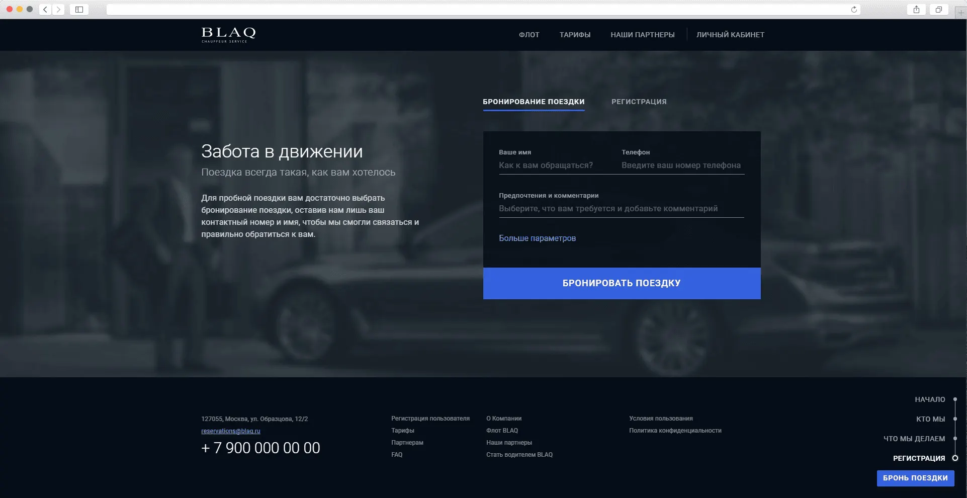Click the БРОНЬ ПОЕЗДКИ floating button
Image resolution: width=967 pixels, height=498 pixels.
click(x=915, y=478)
